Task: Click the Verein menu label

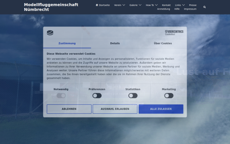Action: point(118,5)
